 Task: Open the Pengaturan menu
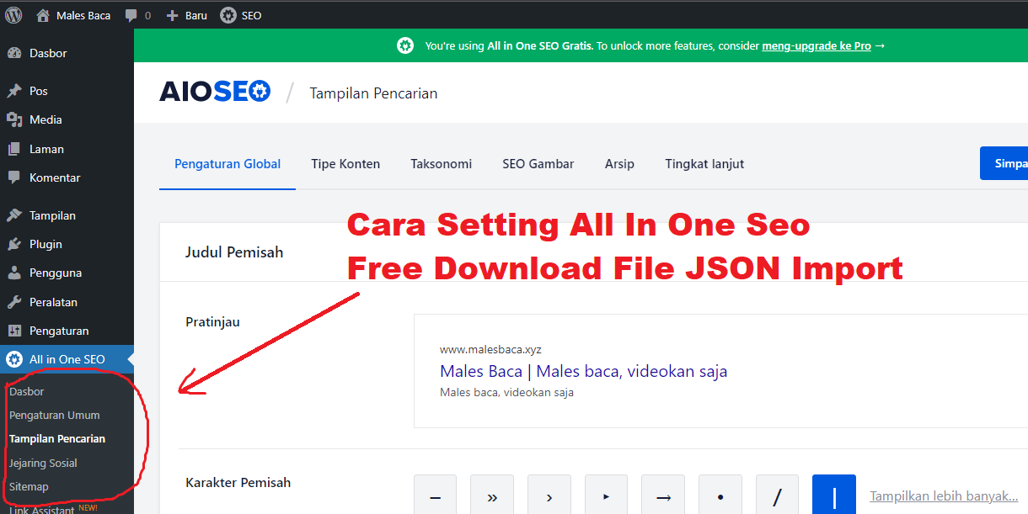[67, 331]
